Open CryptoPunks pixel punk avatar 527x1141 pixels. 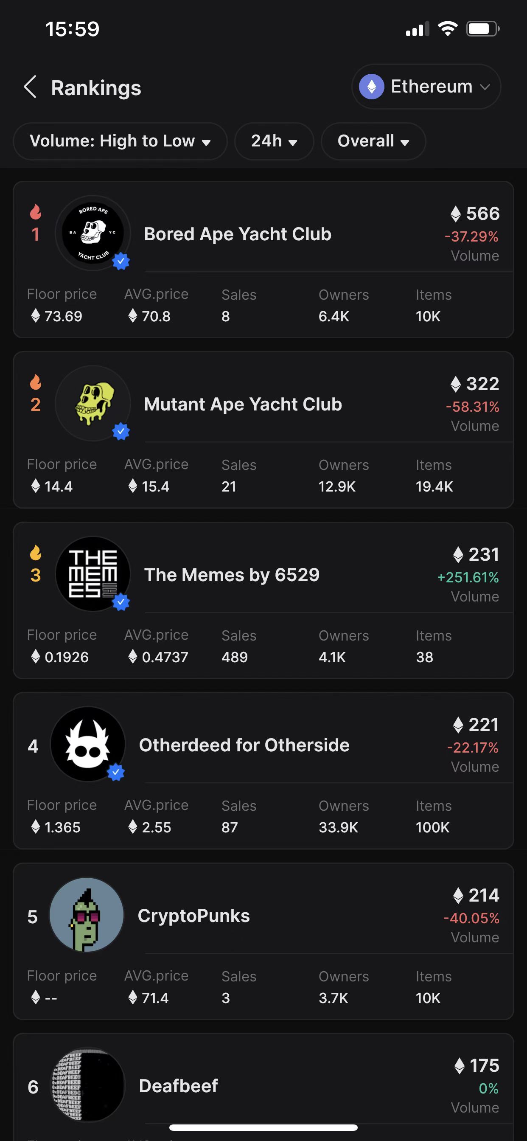click(87, 915)
